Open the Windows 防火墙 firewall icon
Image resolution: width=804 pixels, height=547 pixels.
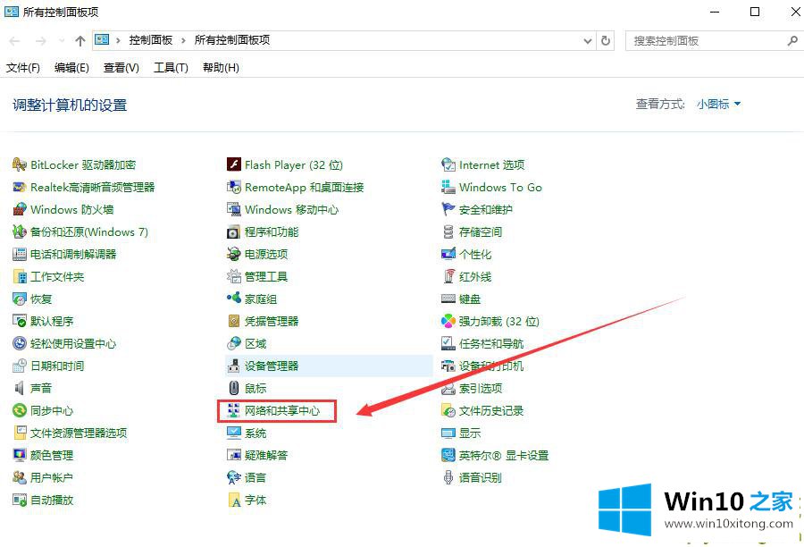[20, 210]
